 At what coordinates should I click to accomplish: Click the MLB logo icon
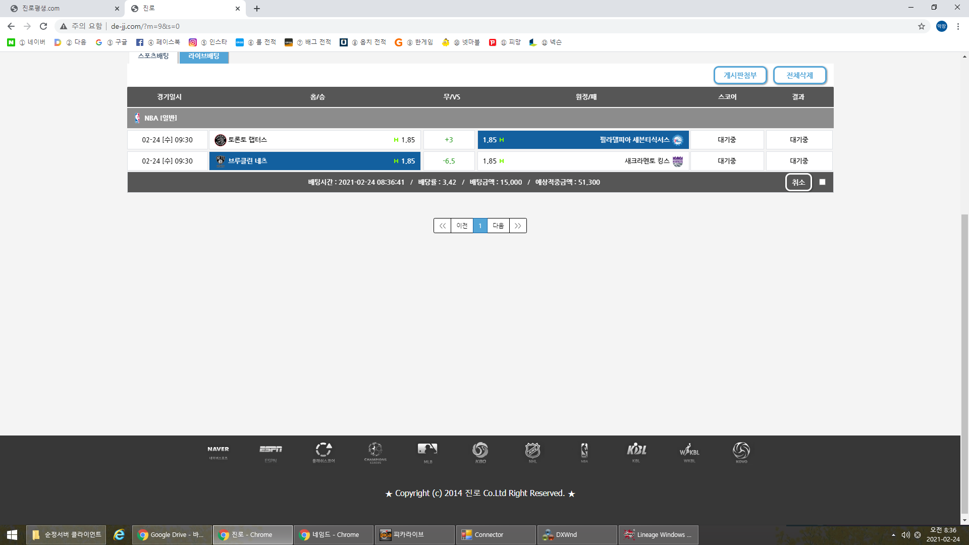(x=427, y=450)
